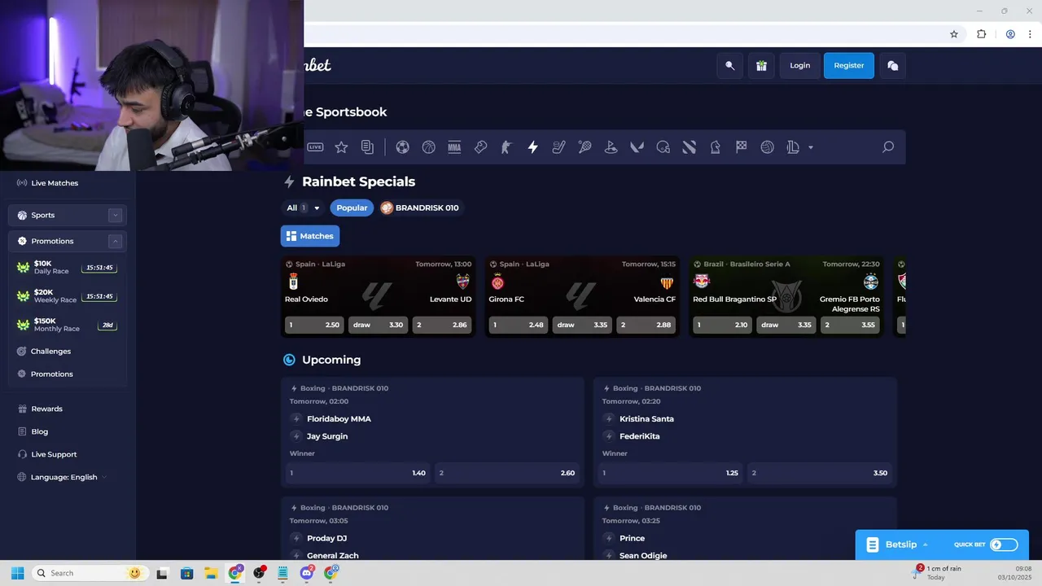This screenshot has height=586, width=1042.
Task: Click the Login button
Action: coord(799,66)
